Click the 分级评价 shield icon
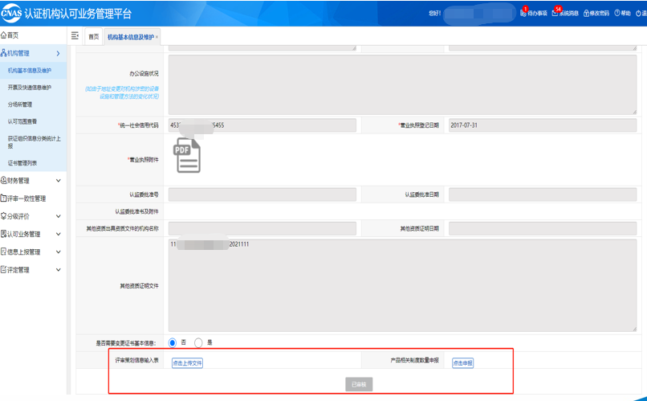 (x=4, y=216)
